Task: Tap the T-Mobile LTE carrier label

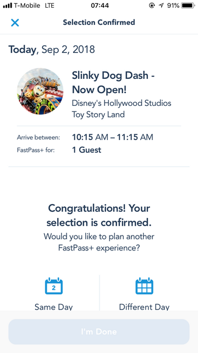Action: 34,6
